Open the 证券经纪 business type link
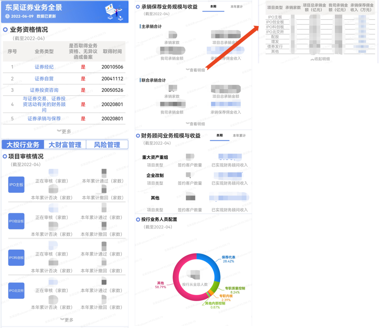The width and height of the screenshot is (379, 328). click(44, 67)
